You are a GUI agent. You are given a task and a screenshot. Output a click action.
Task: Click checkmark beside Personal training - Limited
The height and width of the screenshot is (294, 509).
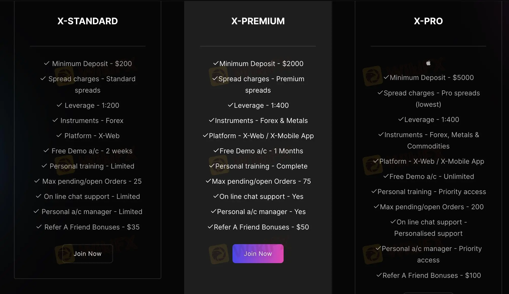(x=44, y=166)
